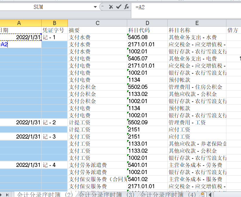Screen dimensions: 241x197
Task: Switch to sheet tab 会计分录序时簿 (2)
Action: (x=45, y=195)
